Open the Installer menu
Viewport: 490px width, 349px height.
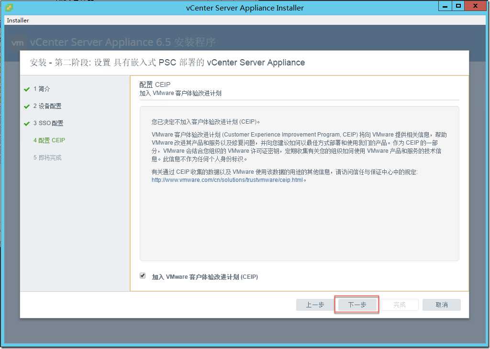18,20
